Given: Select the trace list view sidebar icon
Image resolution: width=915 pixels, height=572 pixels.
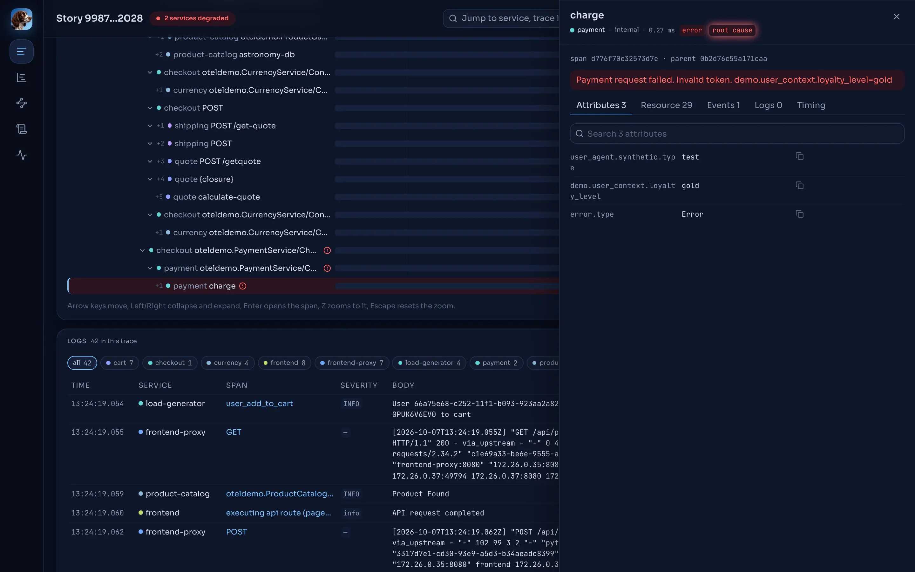Looking at the screenshot, I should click(x=22, y=51).
